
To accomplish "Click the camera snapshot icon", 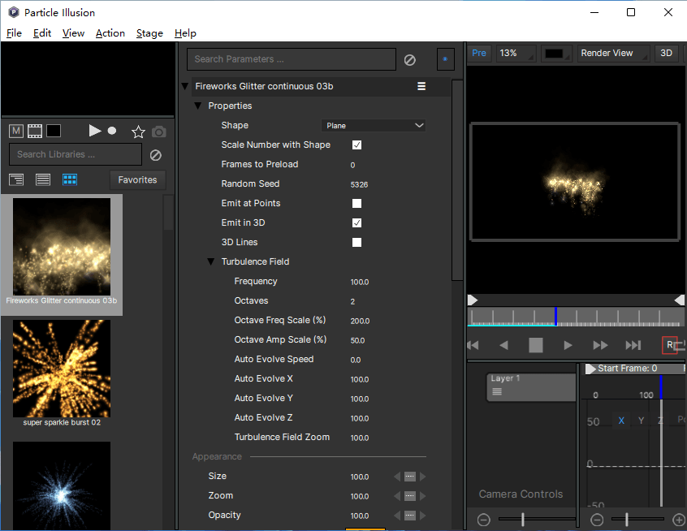I will coord(159,132).
